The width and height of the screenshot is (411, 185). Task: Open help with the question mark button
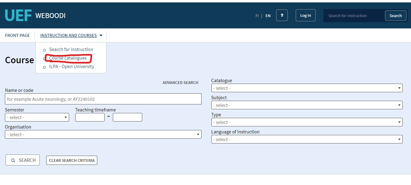(282, 15)
